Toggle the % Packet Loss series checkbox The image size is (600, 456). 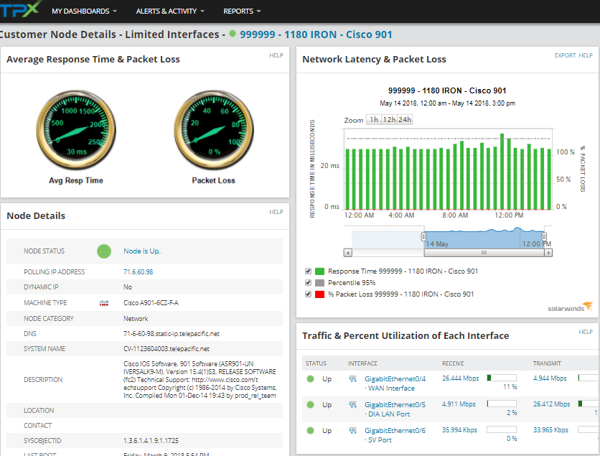(308, 294)
